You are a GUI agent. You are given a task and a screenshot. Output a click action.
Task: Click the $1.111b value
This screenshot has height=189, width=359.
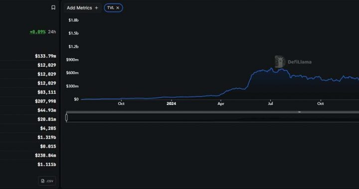pos(47,164)
